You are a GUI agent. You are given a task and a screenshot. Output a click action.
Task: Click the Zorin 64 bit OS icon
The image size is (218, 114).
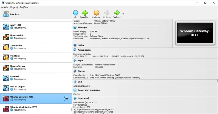point(6,47)
